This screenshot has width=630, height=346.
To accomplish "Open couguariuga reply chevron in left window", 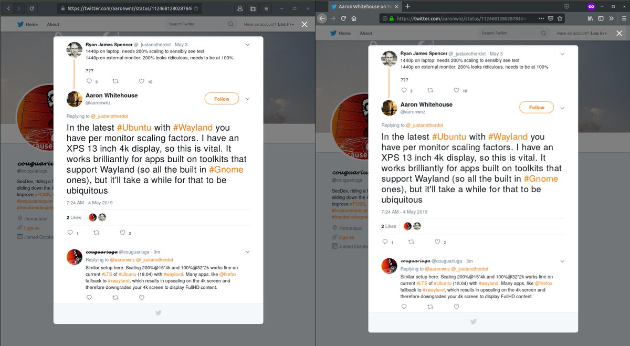I will [247, 253].
